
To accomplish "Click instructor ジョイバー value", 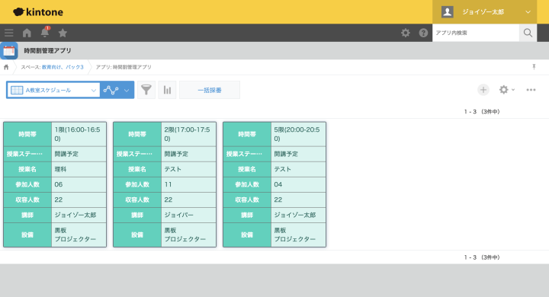I will (x=179, y=216).
